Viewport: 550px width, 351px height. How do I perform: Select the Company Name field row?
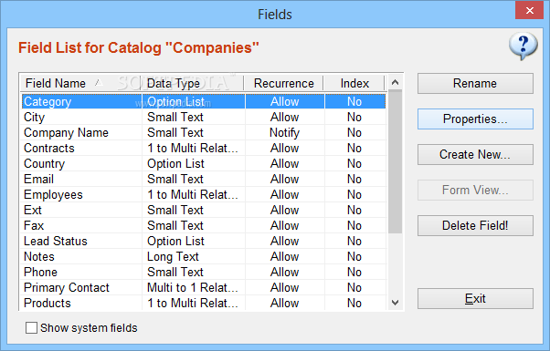click(204, 132)
